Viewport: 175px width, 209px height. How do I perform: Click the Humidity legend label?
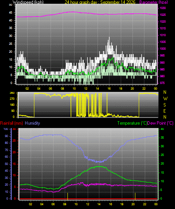(x=32, y=123)
